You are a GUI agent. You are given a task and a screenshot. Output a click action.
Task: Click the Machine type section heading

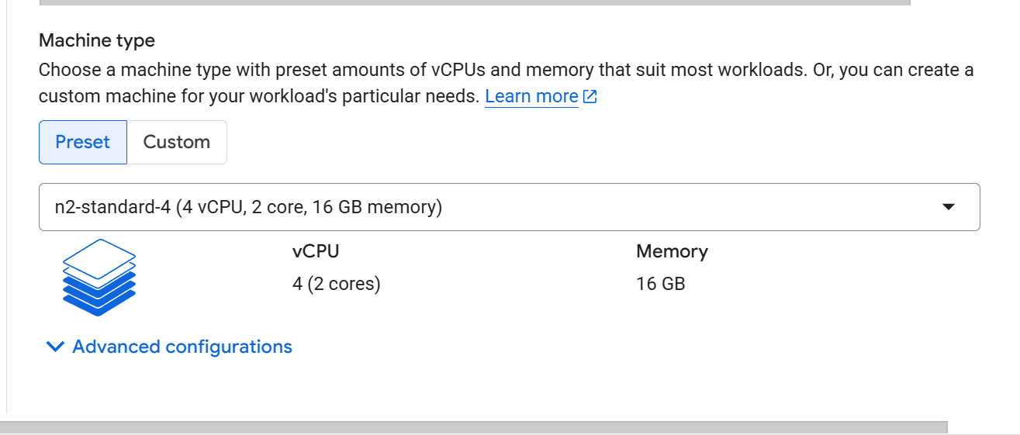point(97,40)
